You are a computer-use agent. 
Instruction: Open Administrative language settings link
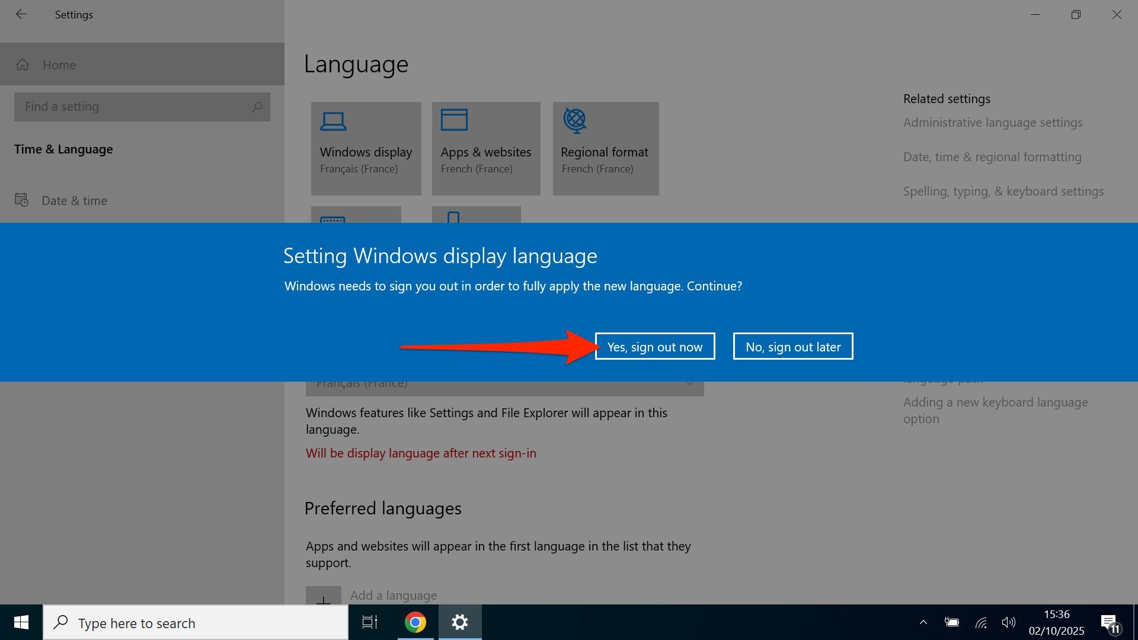tap(993, 123)
